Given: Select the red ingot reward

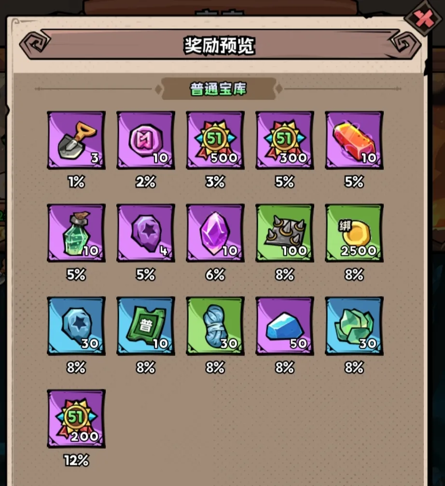Looking at the screenshot, I should [x=354, y=140].
